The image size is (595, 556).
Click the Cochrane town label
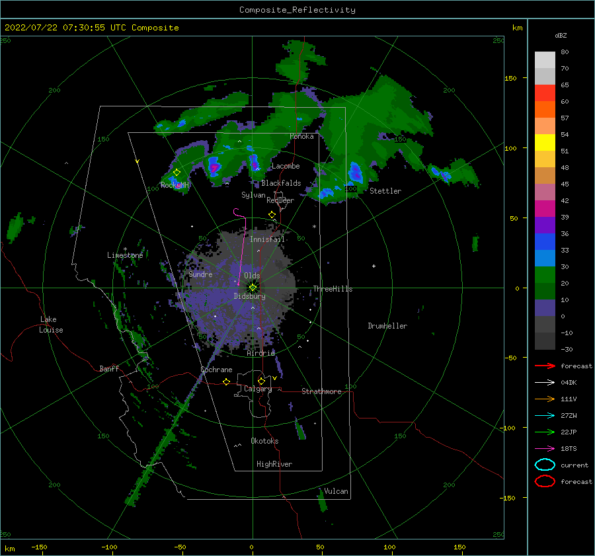[216, 370]
